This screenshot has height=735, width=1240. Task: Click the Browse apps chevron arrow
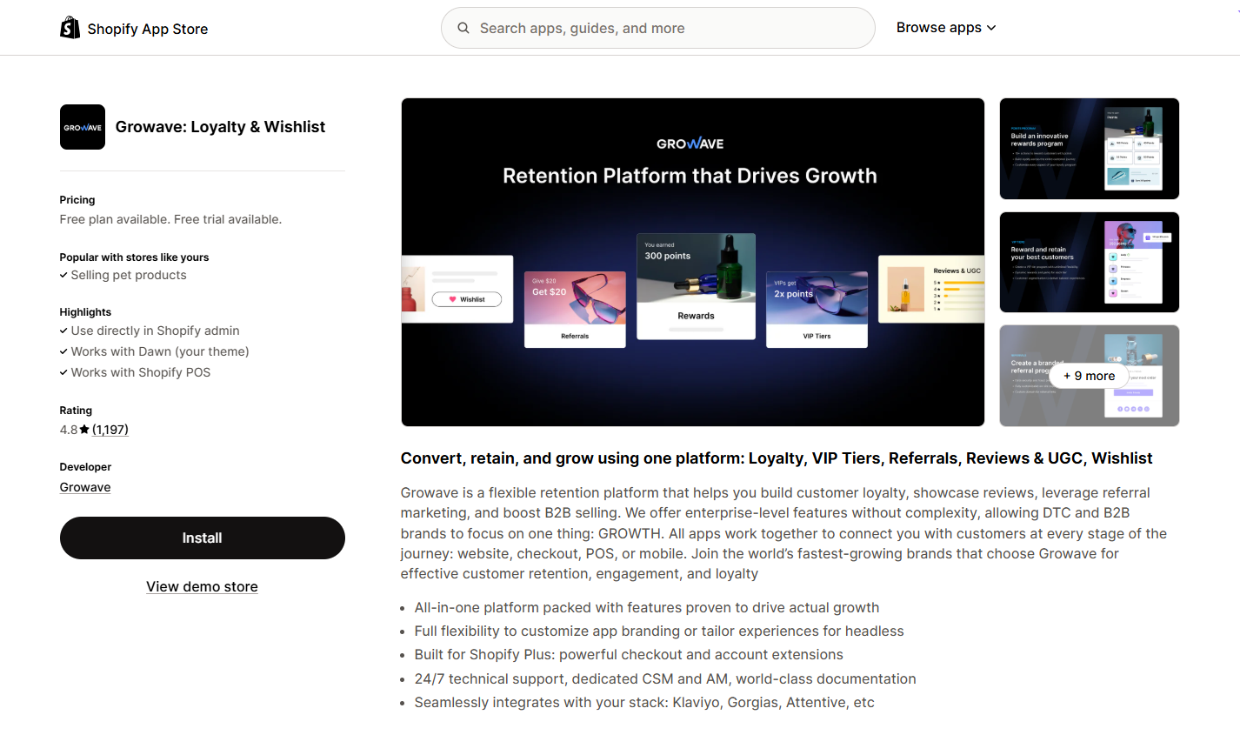click(991, 28)
